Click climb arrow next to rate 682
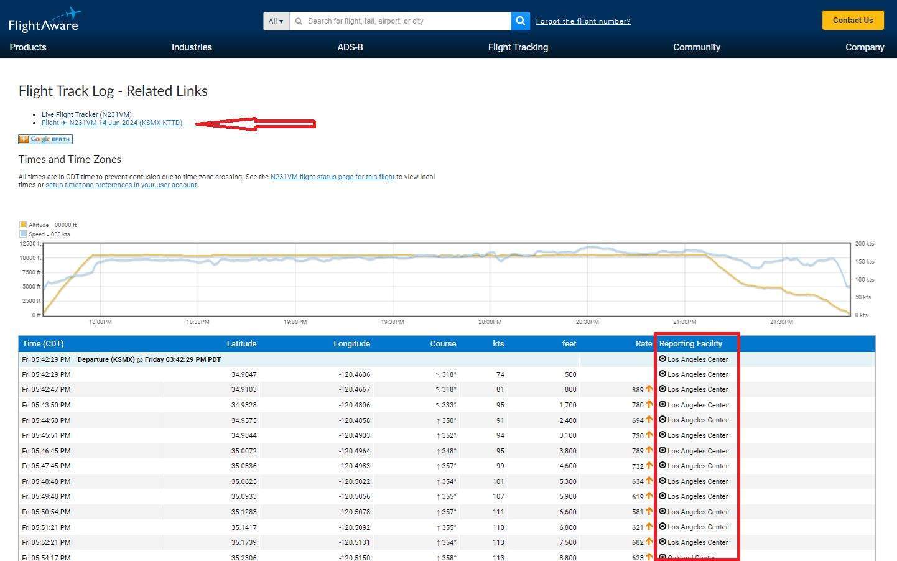Viewport: 897px width, 561px height. [649, 542]
